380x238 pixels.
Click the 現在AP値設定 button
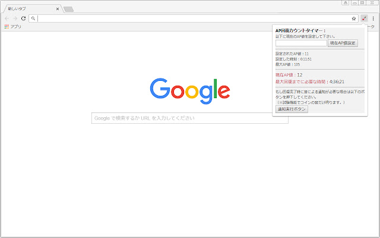click(x=343, y=43)
